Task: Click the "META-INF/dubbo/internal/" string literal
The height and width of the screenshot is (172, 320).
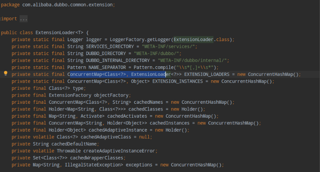Action: (192, 60)
